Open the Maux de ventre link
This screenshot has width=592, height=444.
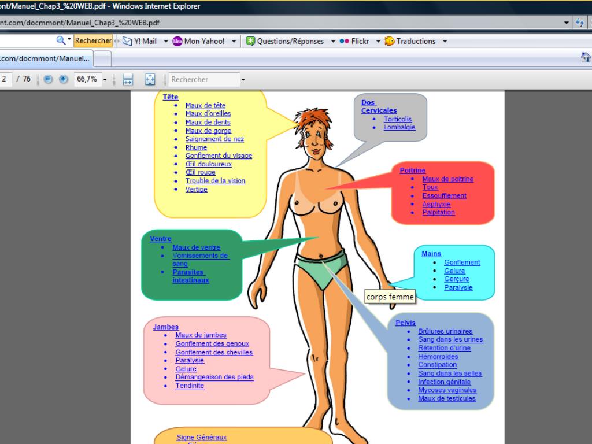tap(197, 247)
